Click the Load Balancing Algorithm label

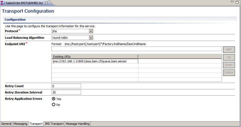coord(24,38)
